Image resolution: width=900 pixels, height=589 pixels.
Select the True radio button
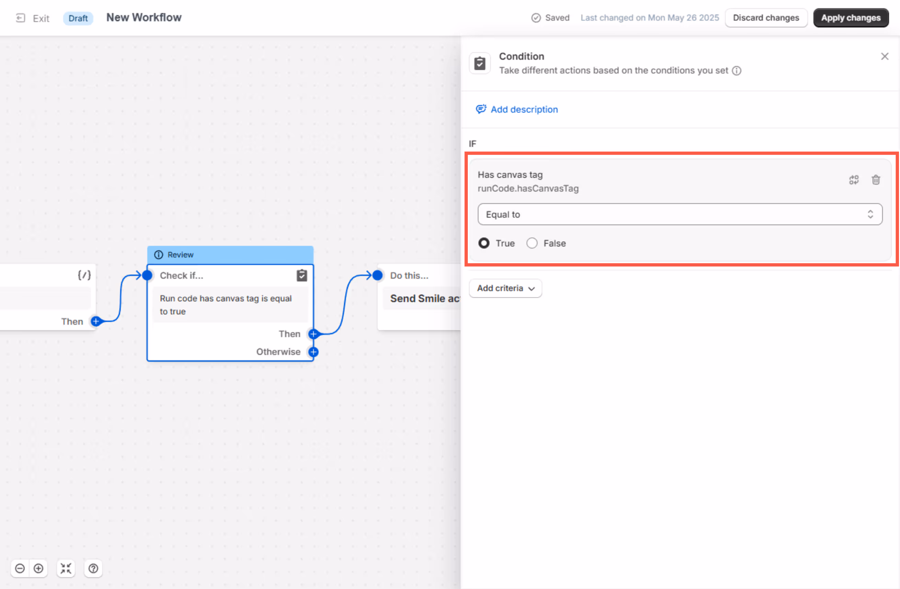(x=484, y=243)
